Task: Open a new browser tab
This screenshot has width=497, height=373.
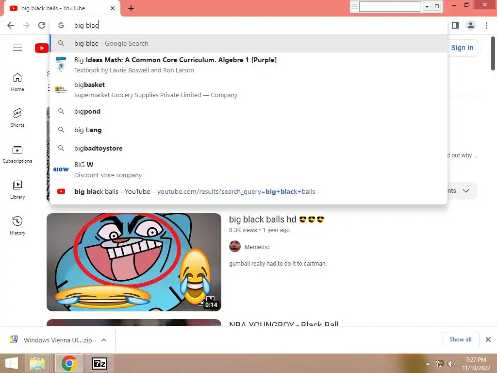Action: click(x=131, y=8)
